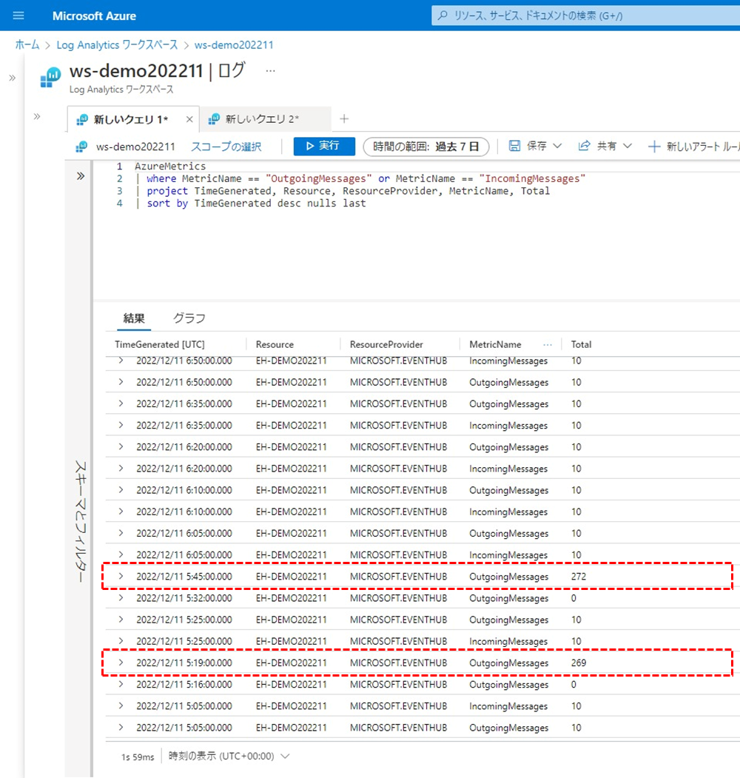Click the AzureMetrics table name in editor
Screen dimensions: 740x778
point(170,167)
